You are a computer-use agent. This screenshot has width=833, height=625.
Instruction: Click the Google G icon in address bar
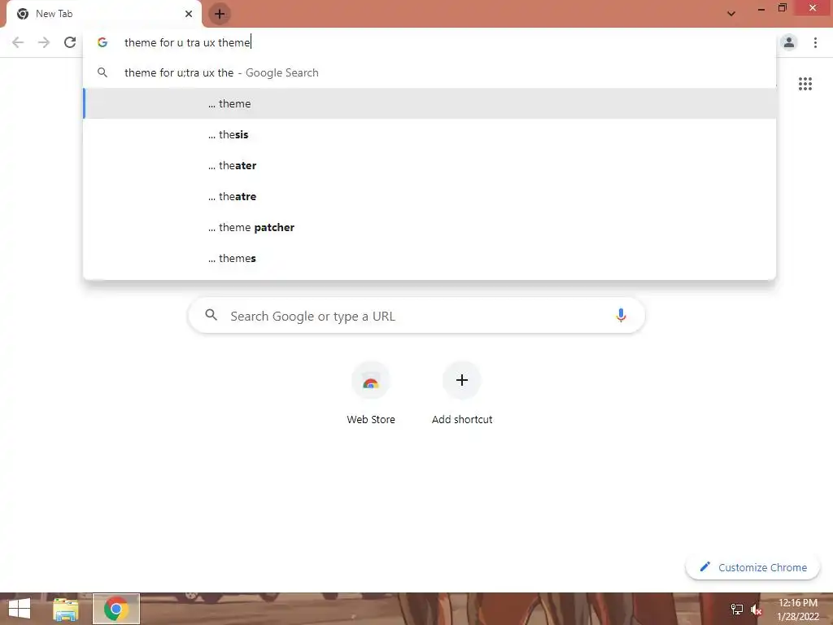tap(102, 42)
